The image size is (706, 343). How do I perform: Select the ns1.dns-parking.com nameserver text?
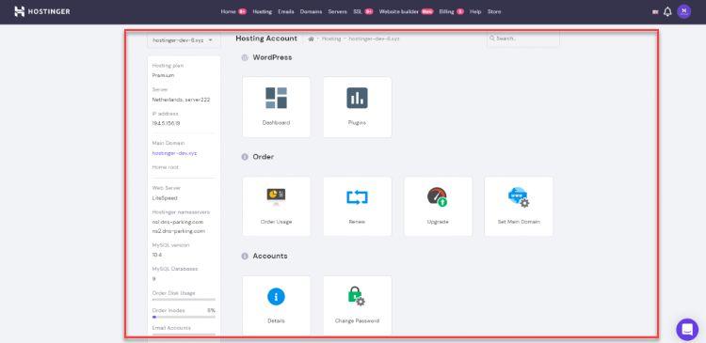click(x=178, y=222)
